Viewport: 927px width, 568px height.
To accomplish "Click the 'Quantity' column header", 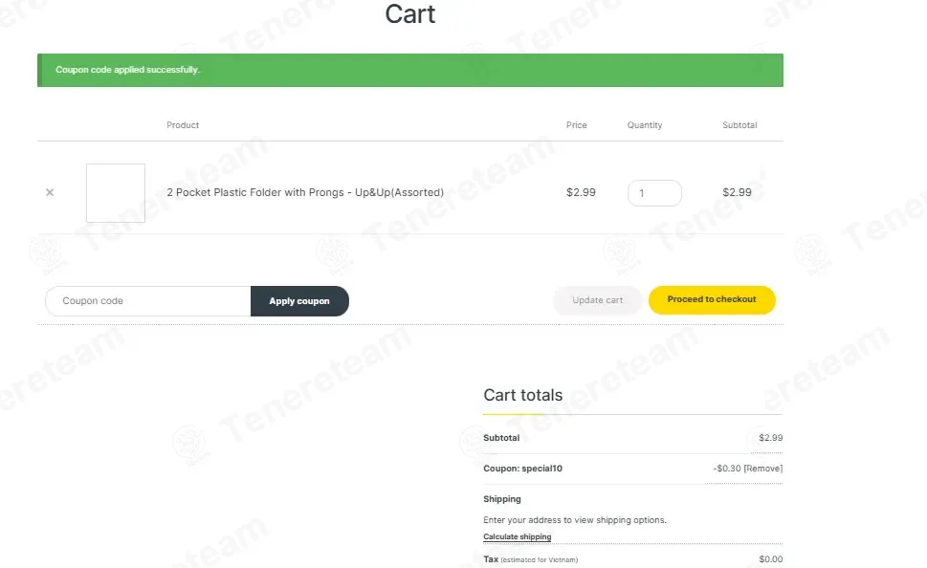I will (x=645, y=125).
